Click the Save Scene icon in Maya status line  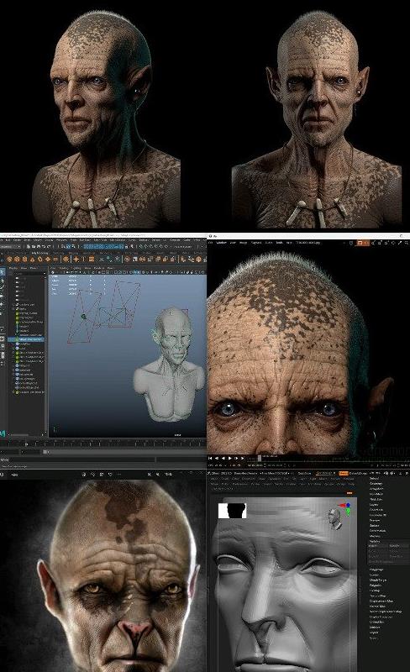click(38, 246)
